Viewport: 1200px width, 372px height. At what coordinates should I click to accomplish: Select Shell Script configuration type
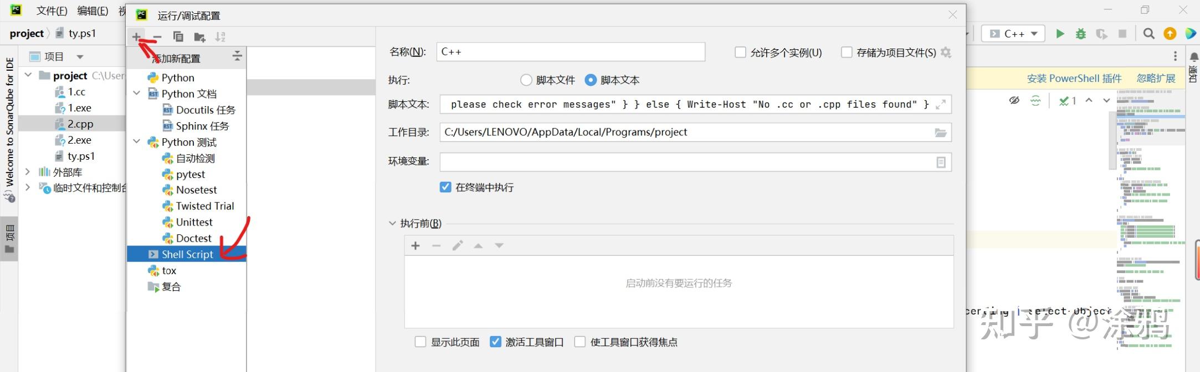coord(187,254)
